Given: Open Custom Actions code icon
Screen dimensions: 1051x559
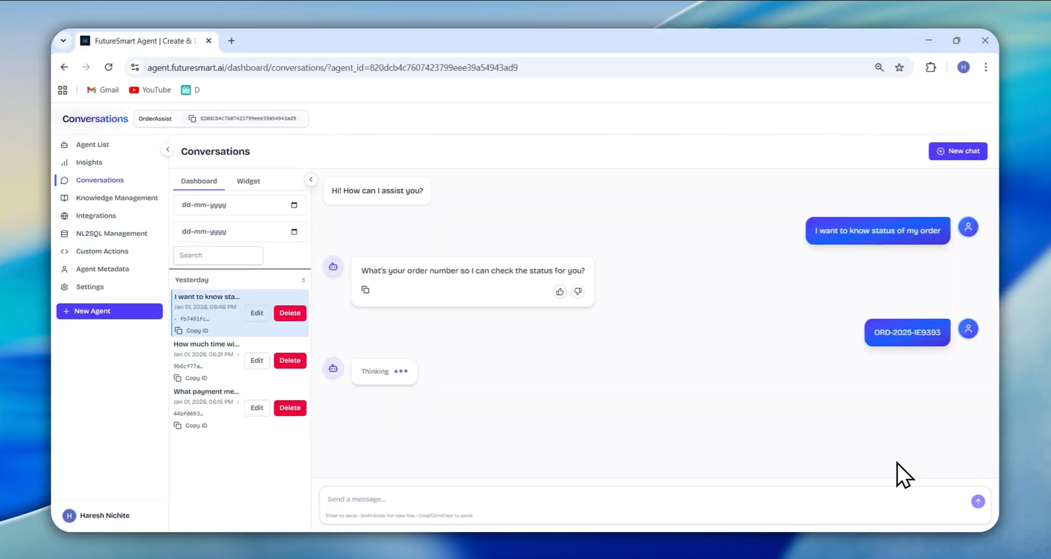Looking at the screenshot, I should coord(65,251).
